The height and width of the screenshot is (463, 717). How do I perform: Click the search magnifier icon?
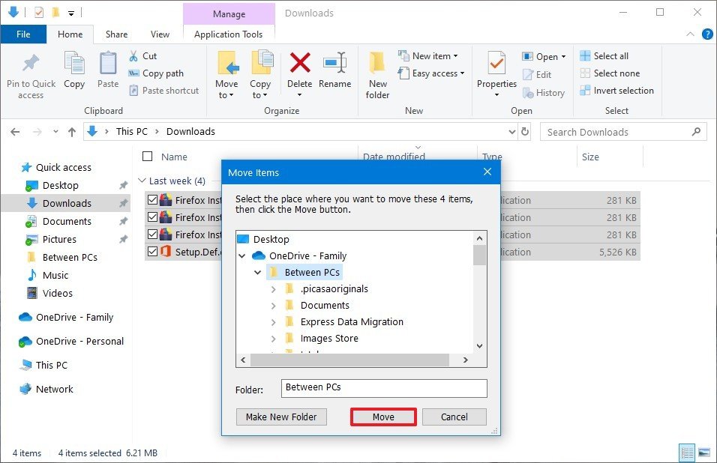pyautogui.click(x=696, y=132)
